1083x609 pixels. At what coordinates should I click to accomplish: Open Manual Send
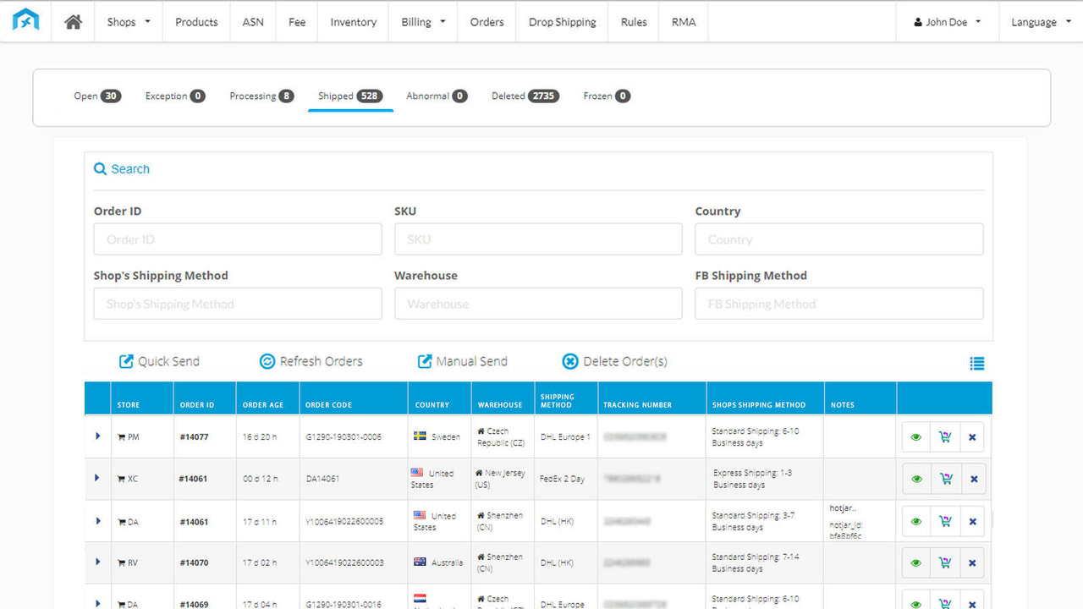[x=424, y=360]
